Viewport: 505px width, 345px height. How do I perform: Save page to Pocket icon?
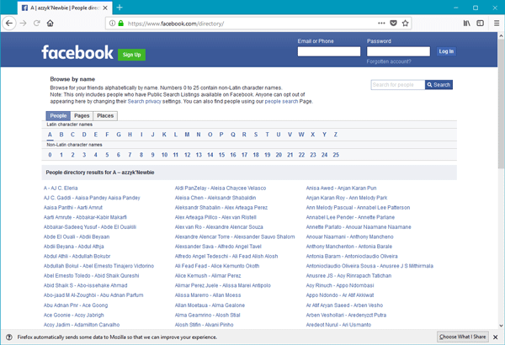[393, 24]
